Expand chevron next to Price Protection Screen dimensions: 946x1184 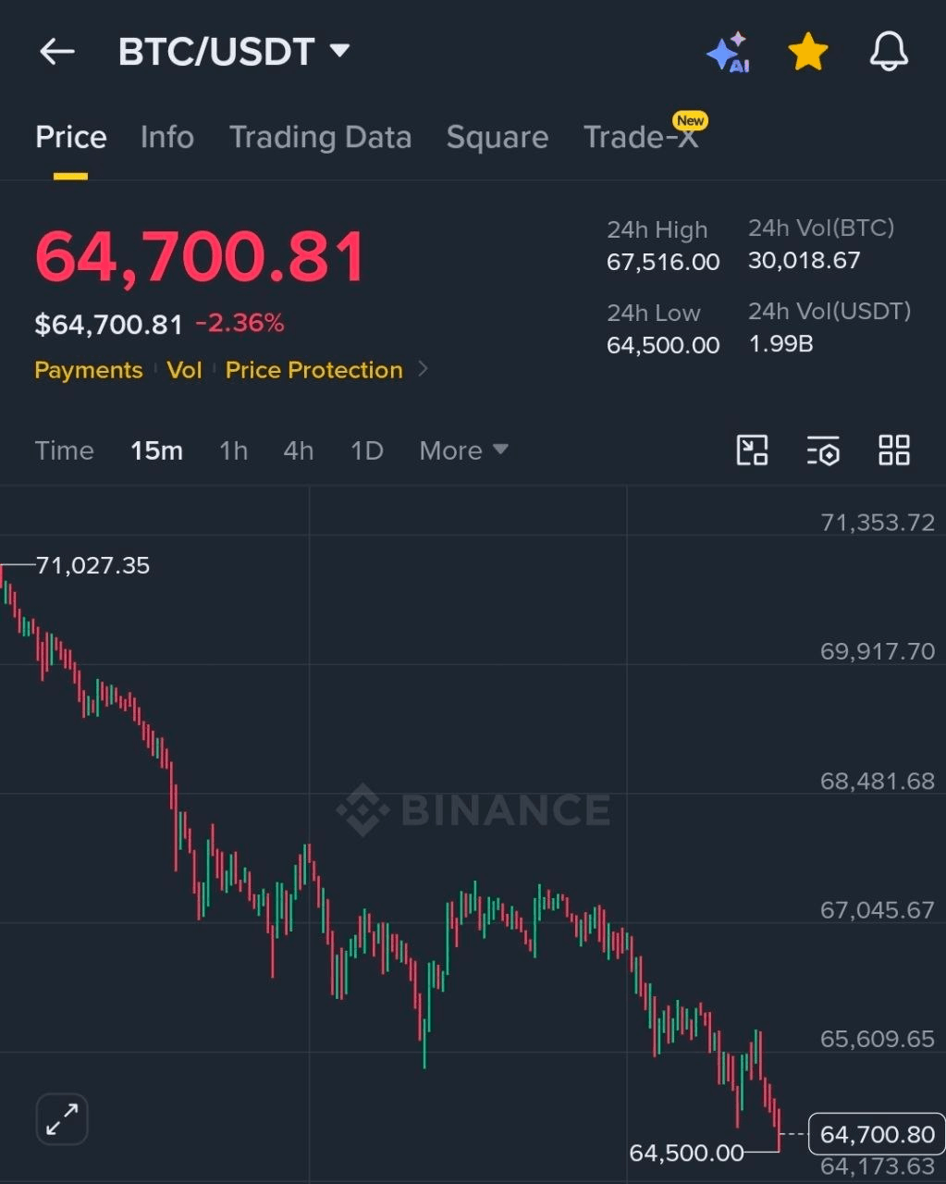(x=423, y=369)
